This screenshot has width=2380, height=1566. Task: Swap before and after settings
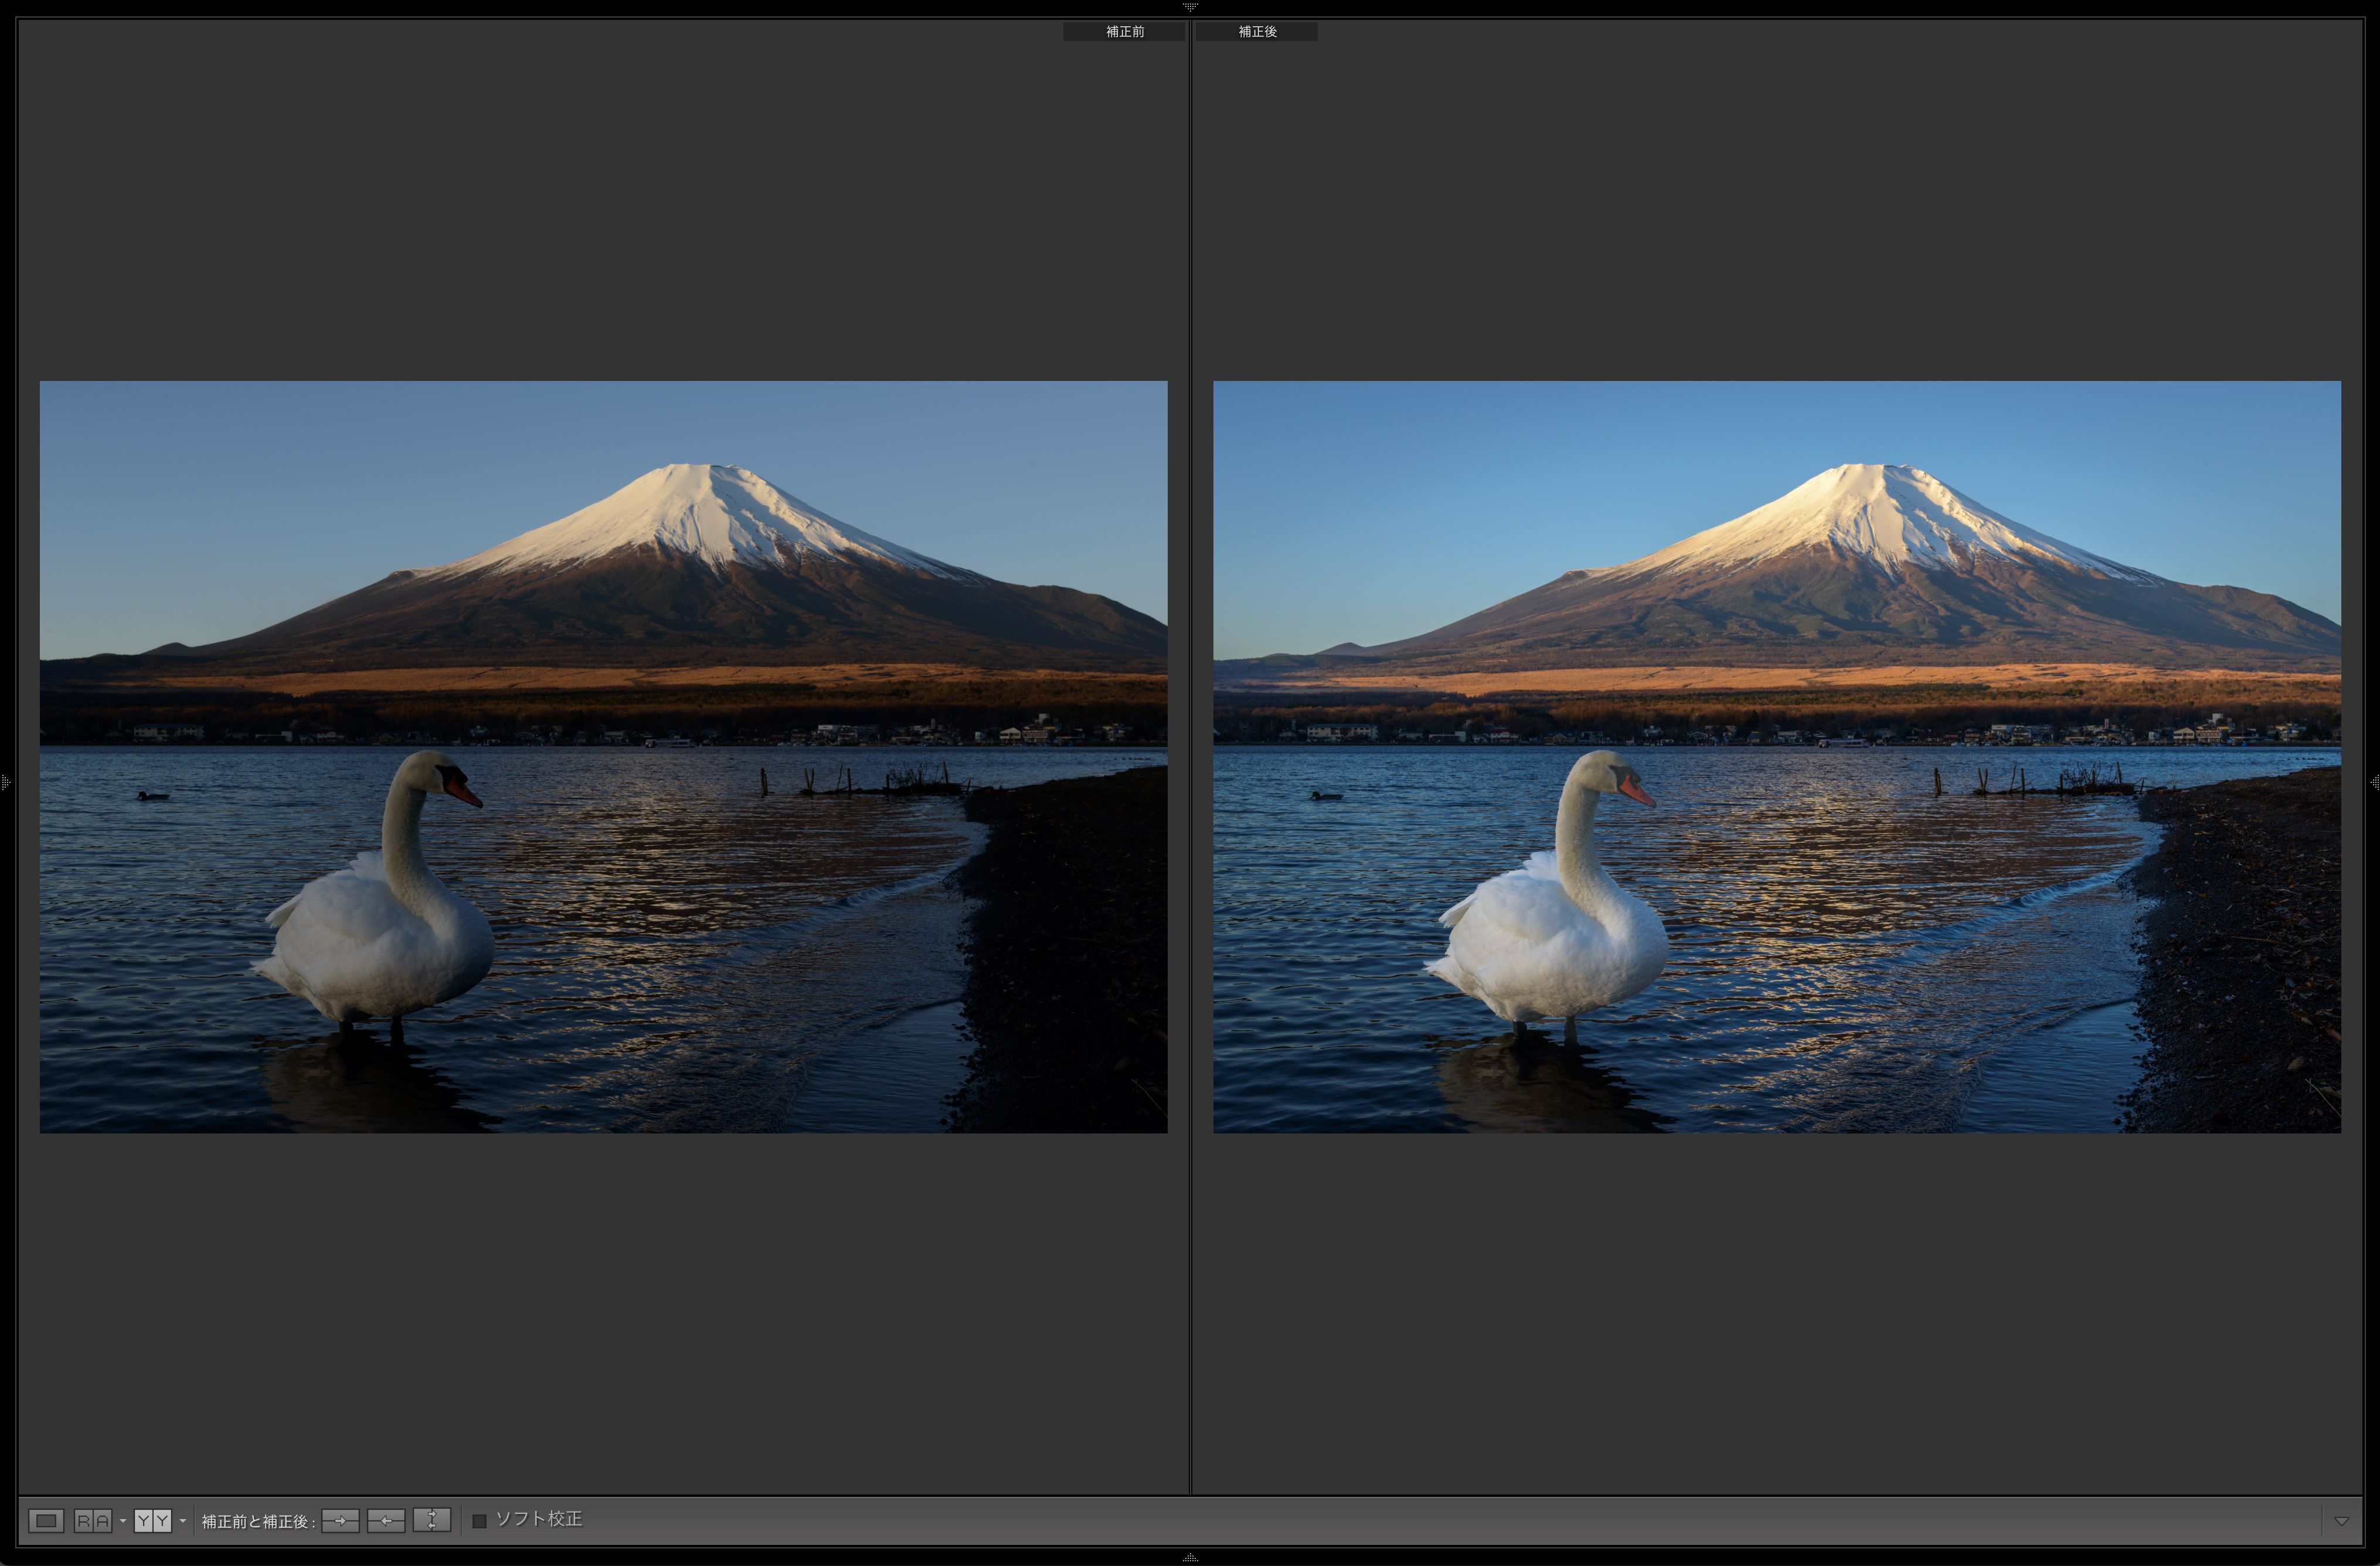[432, 1521]
